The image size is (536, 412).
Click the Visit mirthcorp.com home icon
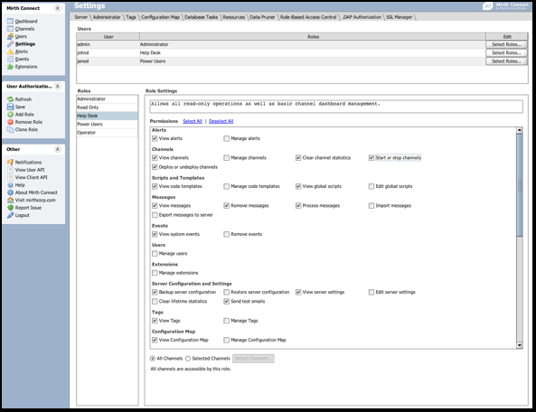[10, 201]
